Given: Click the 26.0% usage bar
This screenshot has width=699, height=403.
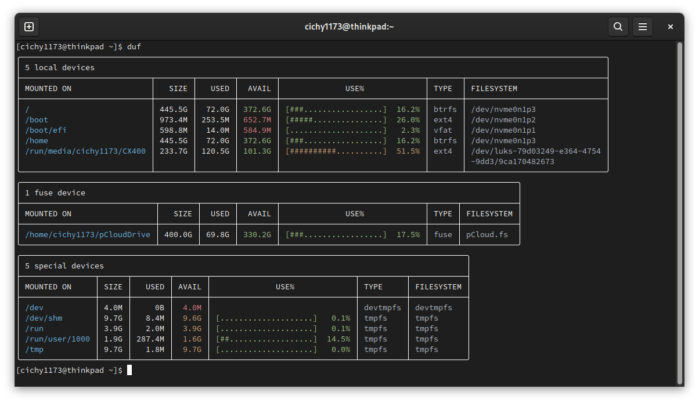Looking at the screenshot, I should pyautogui.click(x=336, y=119).
